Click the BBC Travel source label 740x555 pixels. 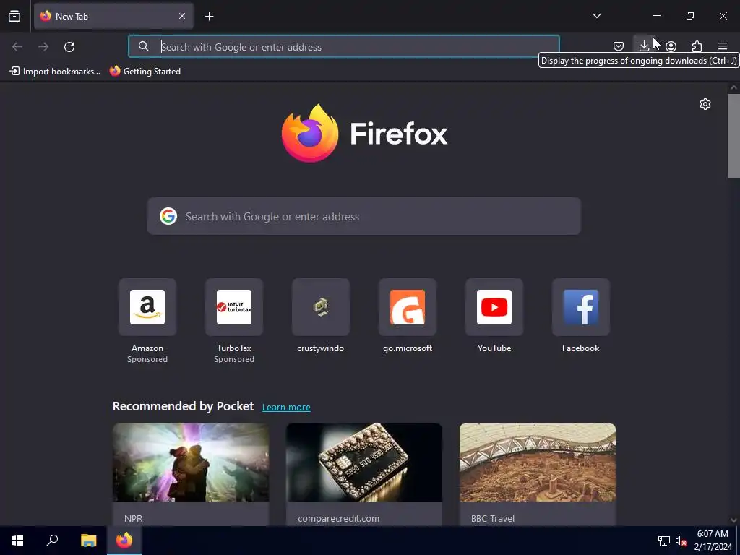493,519
